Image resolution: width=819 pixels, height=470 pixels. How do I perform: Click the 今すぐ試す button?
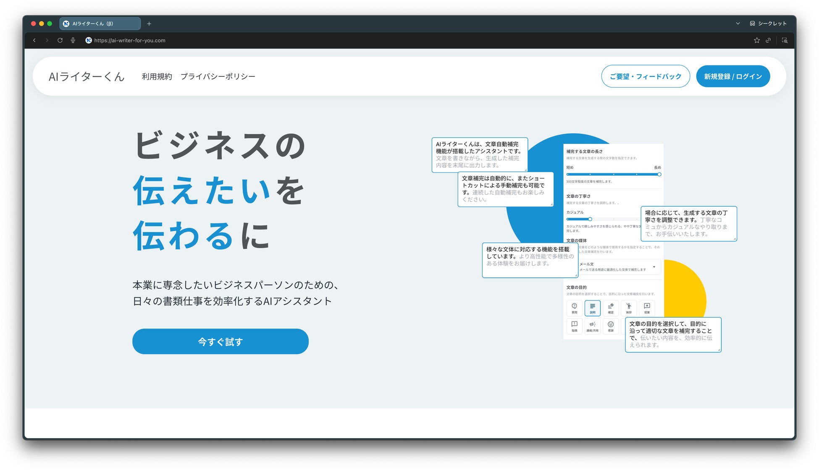(x=220, y=342)
